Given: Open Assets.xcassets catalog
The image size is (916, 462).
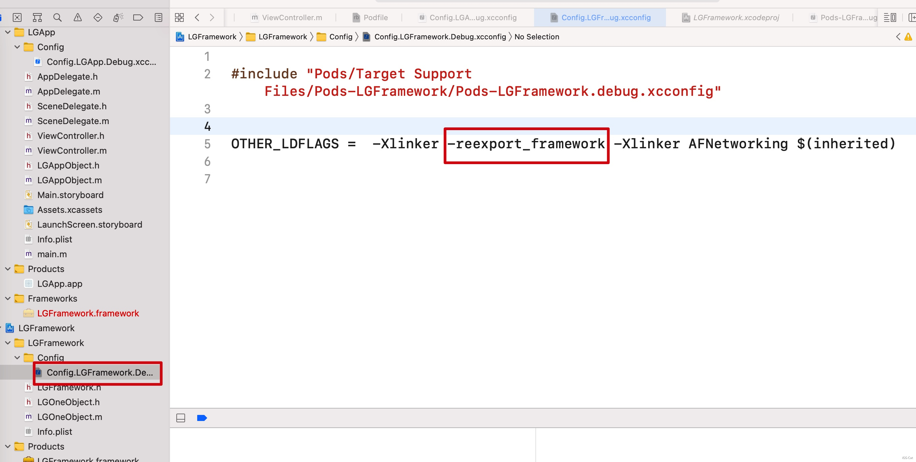Looking at the screenshot, I should point(63,210).
